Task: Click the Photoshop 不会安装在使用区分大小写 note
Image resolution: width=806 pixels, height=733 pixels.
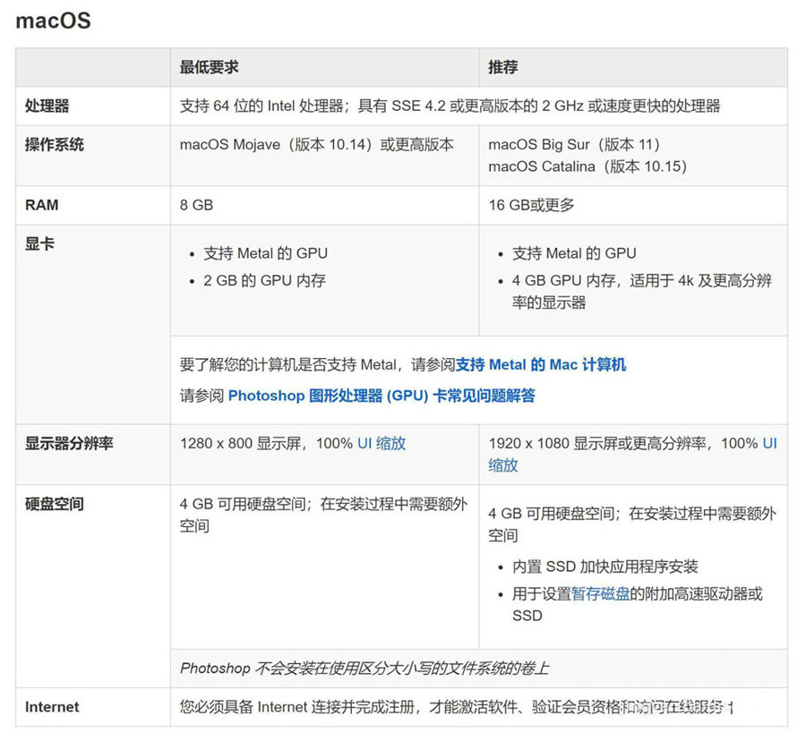Action: [364, 669]
